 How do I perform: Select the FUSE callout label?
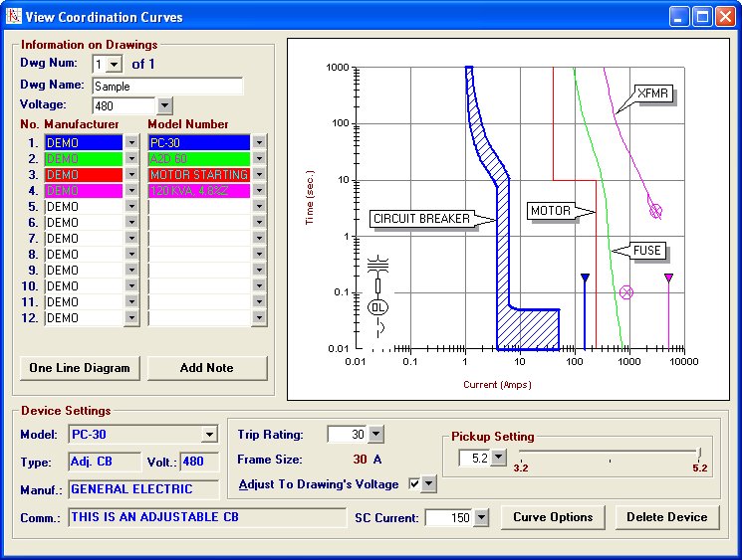pos(646,251)
